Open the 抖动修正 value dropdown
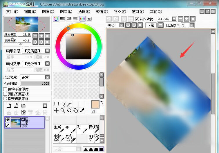The height and width of the screenshot is (153, 219). coord(192,25)
